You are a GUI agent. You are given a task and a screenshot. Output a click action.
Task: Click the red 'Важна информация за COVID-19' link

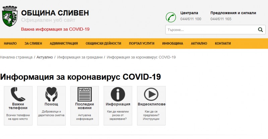coord(55,29)
